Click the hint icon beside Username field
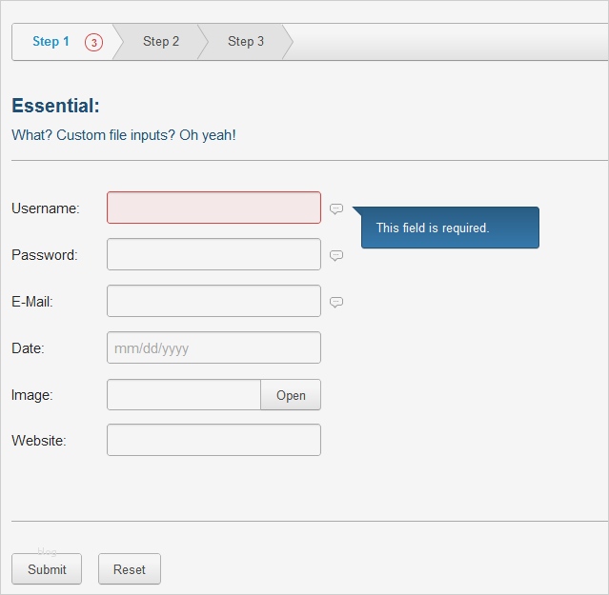This screenshot has height=595, width=609. click(336, 208)
